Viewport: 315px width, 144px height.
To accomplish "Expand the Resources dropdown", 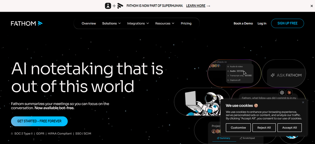I will point(165,23).
